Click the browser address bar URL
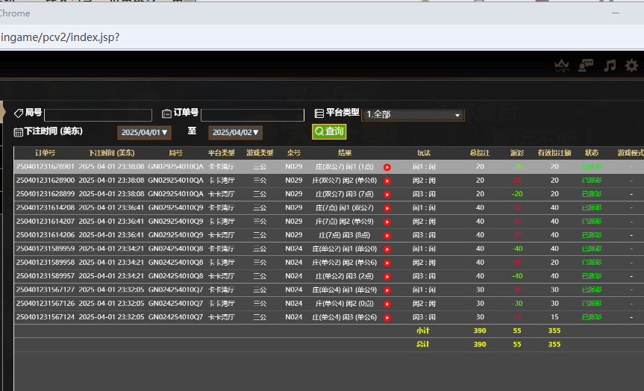 pos(60,37)
